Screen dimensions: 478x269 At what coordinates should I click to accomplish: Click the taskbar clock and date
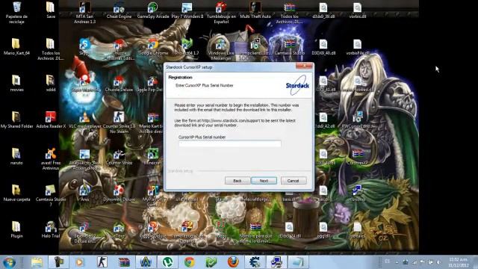click(459, 262)
